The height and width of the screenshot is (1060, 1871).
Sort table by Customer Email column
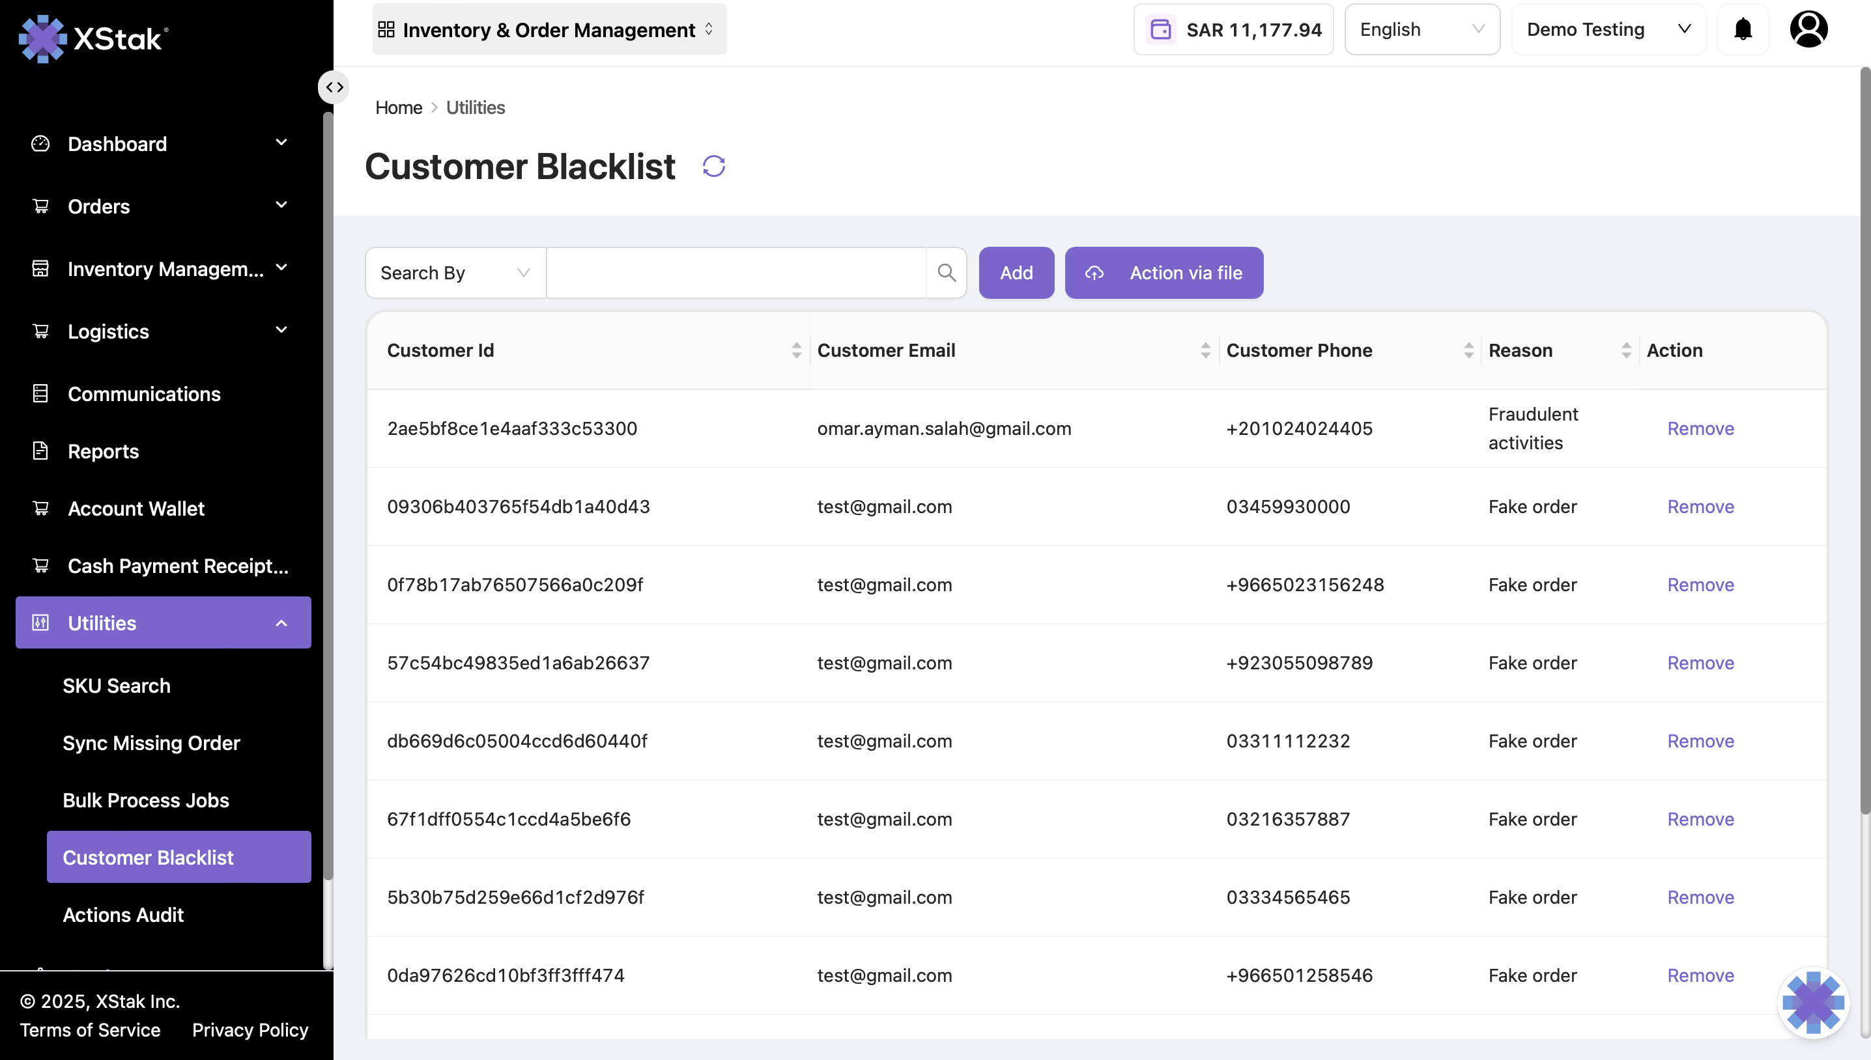tap(1205, 350)
